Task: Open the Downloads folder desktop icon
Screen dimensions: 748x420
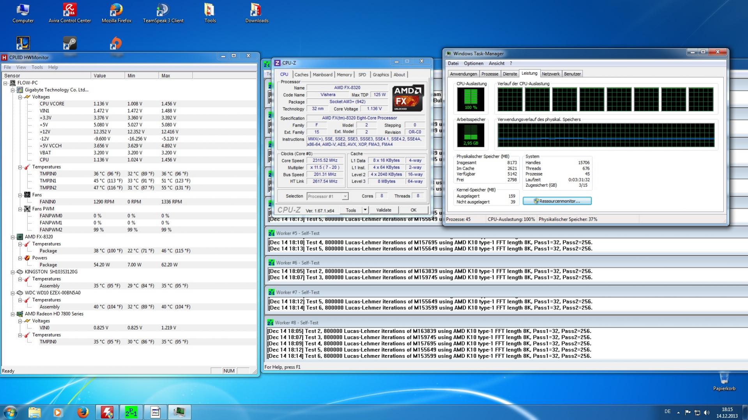Action: click(x=256, y=13)
